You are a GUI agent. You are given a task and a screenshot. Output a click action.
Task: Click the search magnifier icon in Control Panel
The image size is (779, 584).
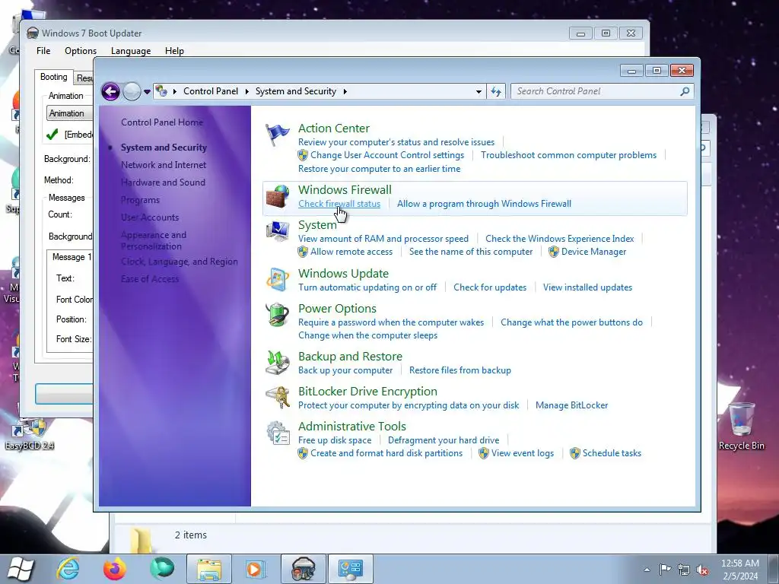click(x=685, y=91)
